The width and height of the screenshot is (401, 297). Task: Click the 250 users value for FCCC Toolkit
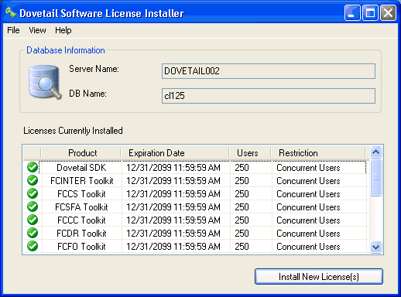[242, 220]
